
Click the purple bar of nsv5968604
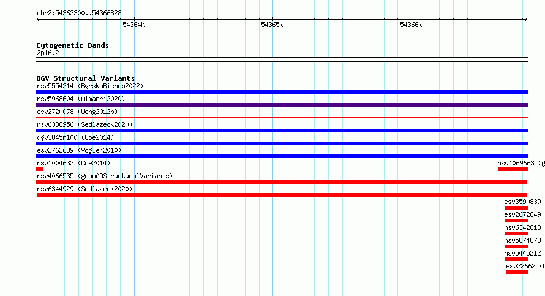tap(282, 105)
